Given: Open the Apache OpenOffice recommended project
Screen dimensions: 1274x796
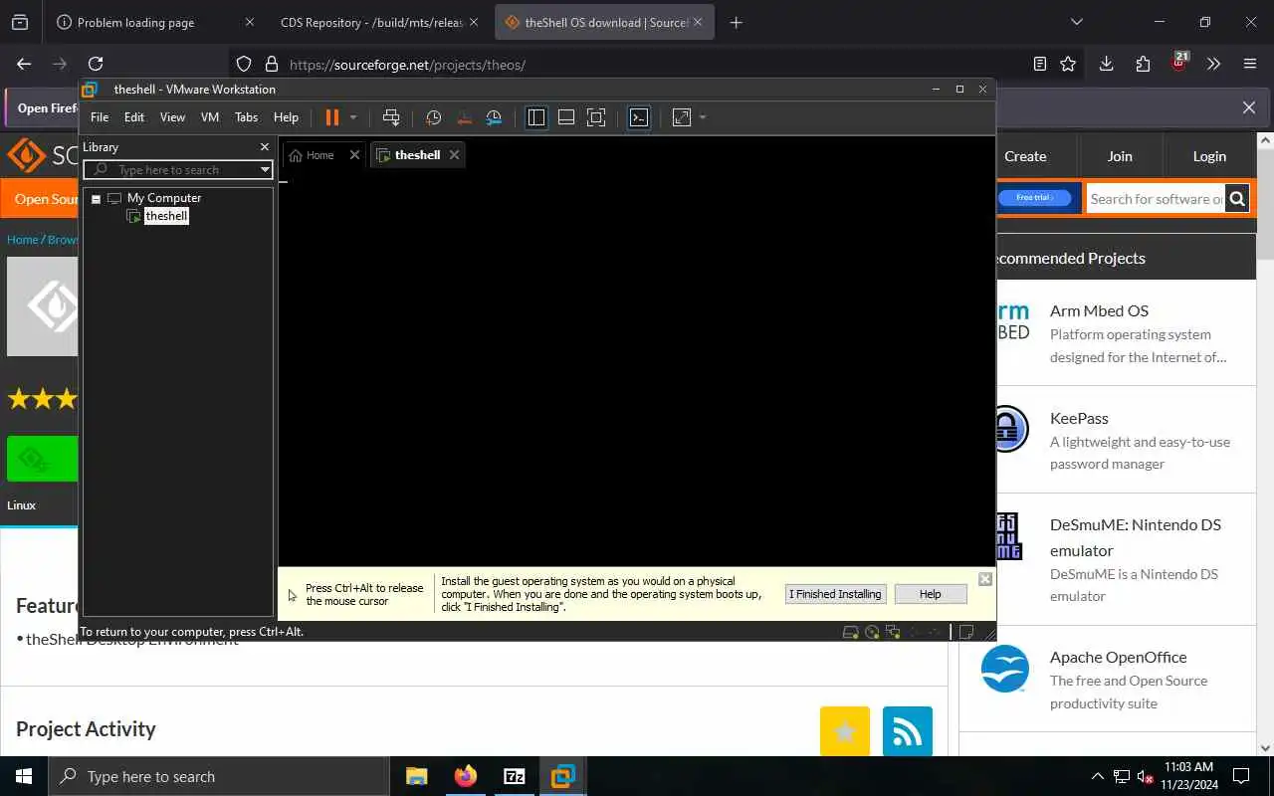Looking at the screenshot, I should [x=1119, y=657].
